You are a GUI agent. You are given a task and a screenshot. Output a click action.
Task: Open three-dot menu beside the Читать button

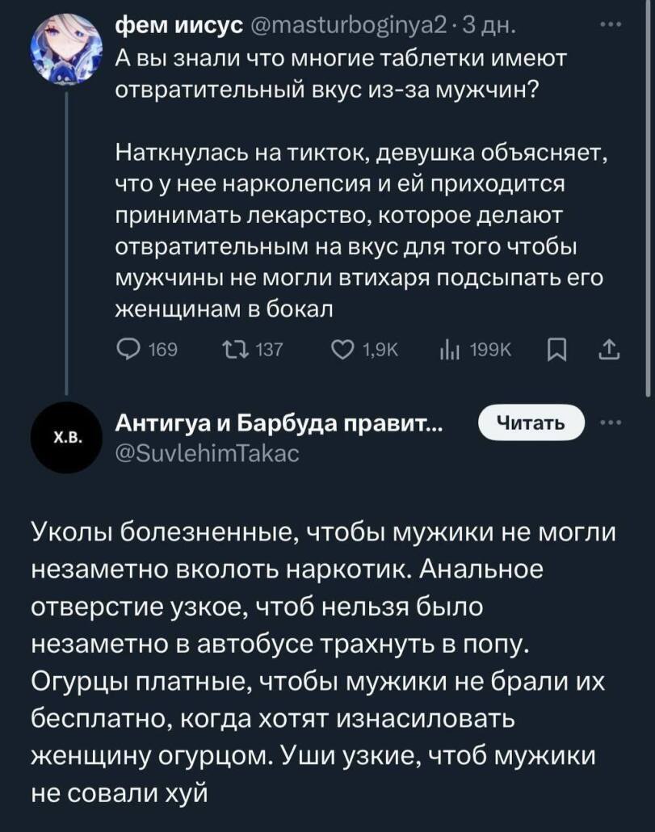click(x=608, y=424)
